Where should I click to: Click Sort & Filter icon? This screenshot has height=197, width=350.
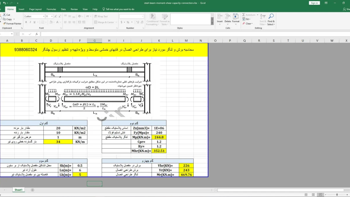click(263, 17)
